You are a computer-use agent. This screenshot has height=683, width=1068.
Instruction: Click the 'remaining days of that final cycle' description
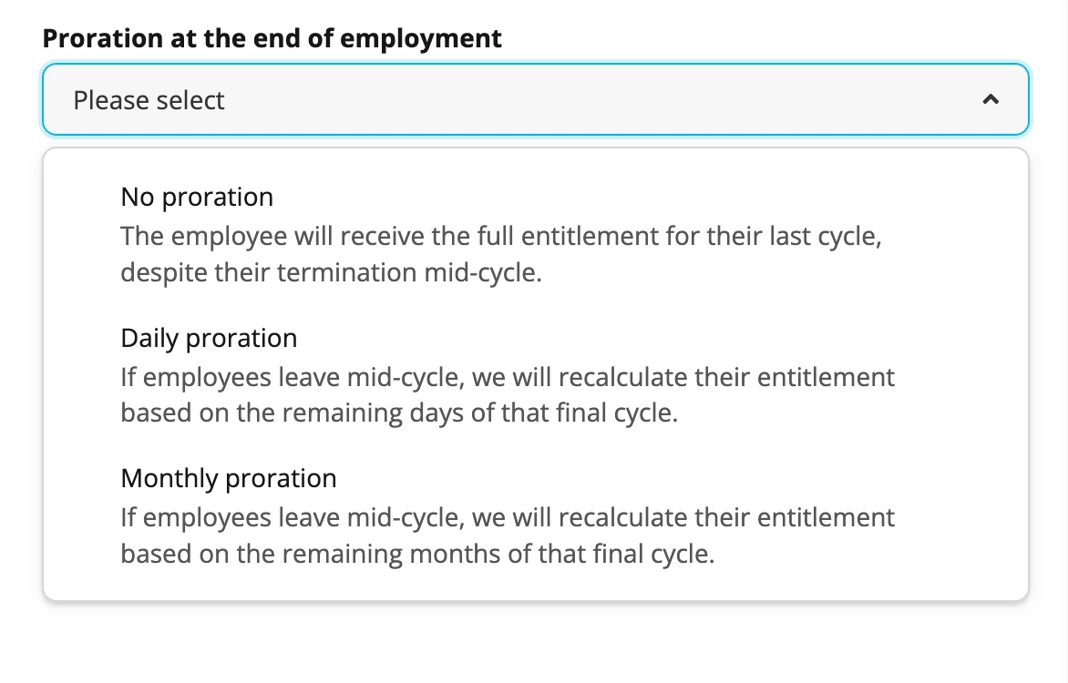[x=508, y=395]
